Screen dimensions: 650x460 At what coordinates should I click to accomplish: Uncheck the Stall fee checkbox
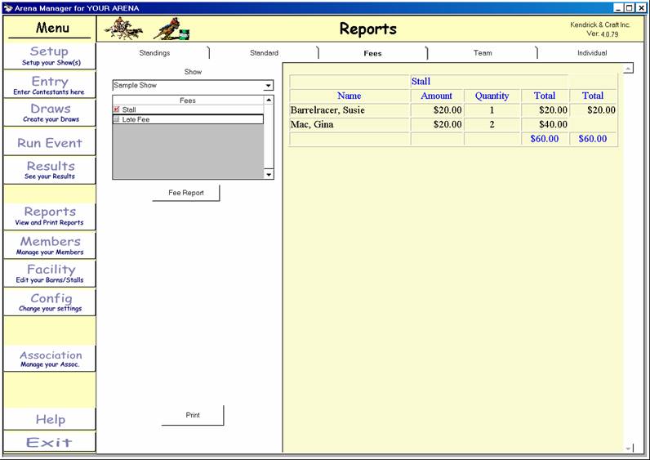(x=117, y=109)
